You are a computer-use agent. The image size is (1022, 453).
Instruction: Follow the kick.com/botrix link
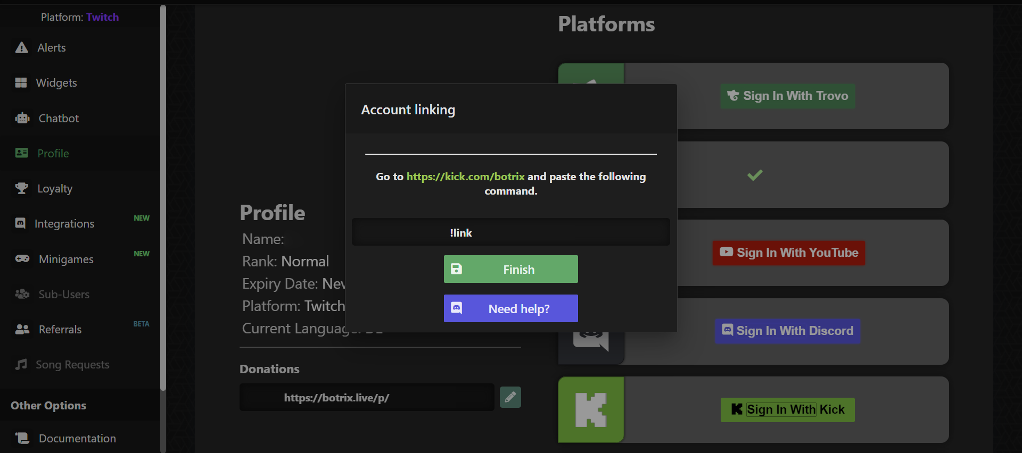point(466,177)
